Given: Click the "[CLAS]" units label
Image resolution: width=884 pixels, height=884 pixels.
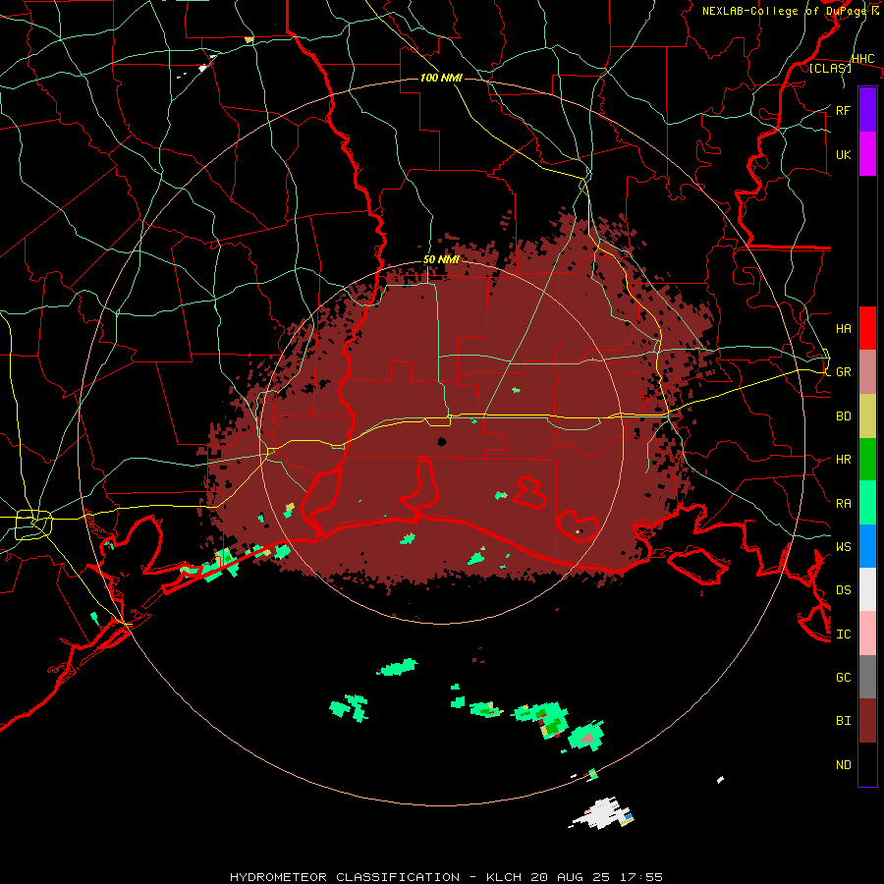Looking at the screenshot, I should point(830,68).
